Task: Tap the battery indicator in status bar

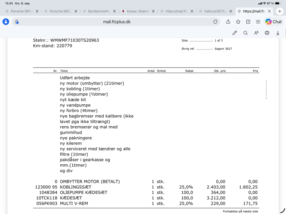Action: pos(278,3)
